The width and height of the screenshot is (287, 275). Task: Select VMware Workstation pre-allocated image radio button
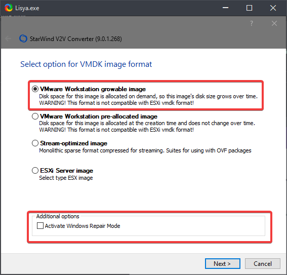[x=35, y=116]
